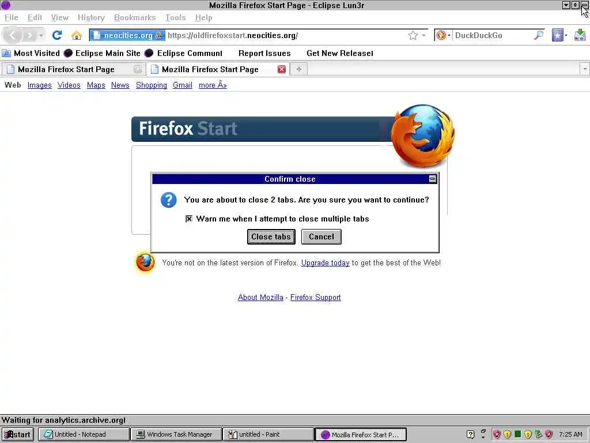Image resolution: width=590 pixels, height=443 pixels.
Task: Open the Help menu
Action: (x=203, y=18)
